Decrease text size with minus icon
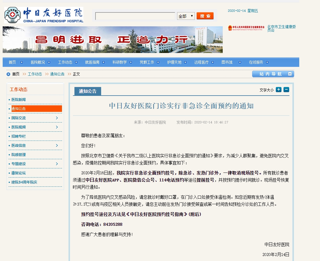The image size is (320, 261). tap(286, 90)
